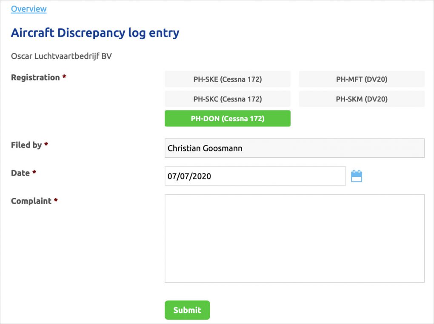Open the Overview page link

[x=28, y=9]
